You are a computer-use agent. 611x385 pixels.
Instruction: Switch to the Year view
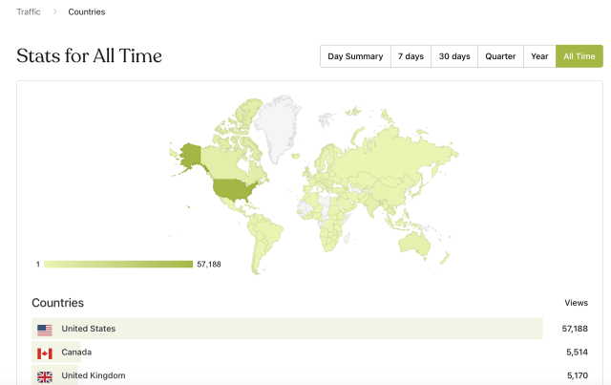point(539,56)
